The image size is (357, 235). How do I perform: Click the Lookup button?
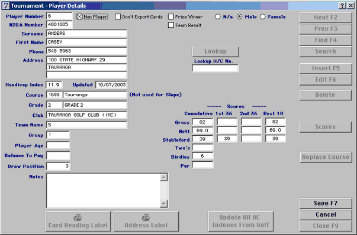(216, 51)
